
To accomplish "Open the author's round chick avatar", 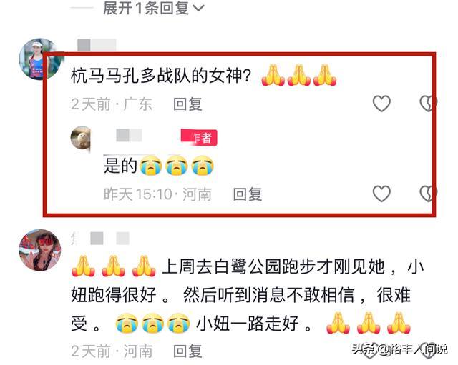I will tap(81, 138).
